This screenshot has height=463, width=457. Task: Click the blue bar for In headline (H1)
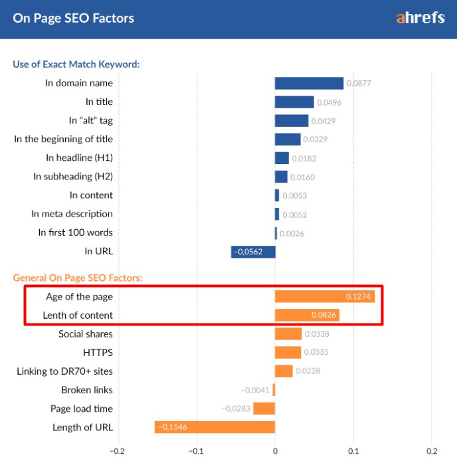(x=282, y=158)
